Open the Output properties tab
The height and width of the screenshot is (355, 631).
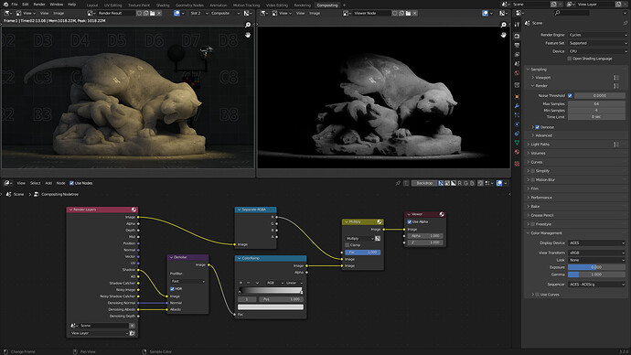pos(517,45)
